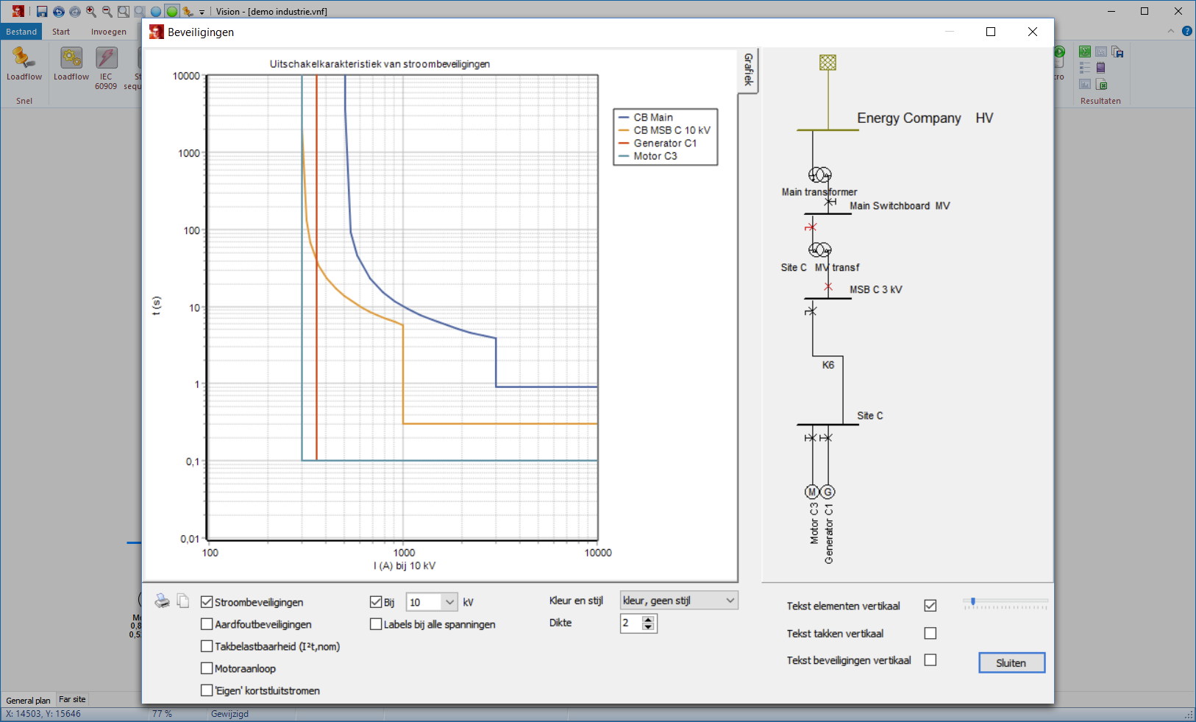Click the Motor C3 symbol in the diagram
This screenshot has width=1196, height=722.
[x=812, y=492]
